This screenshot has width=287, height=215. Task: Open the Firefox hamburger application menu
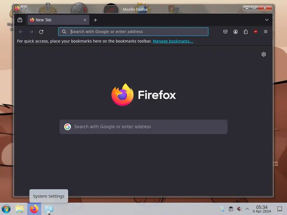[x=266, y=32]
